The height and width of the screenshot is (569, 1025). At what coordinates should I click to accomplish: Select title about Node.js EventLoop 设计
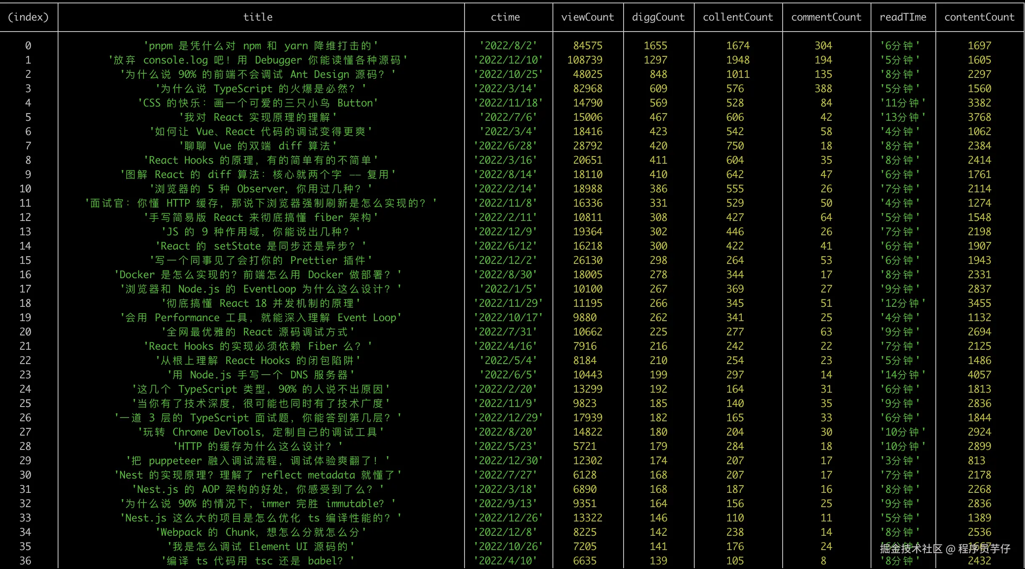[261, 289]
